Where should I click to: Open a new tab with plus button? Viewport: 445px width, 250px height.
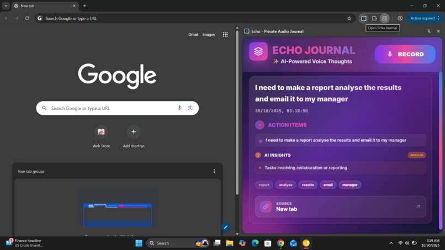pos(84,6)
